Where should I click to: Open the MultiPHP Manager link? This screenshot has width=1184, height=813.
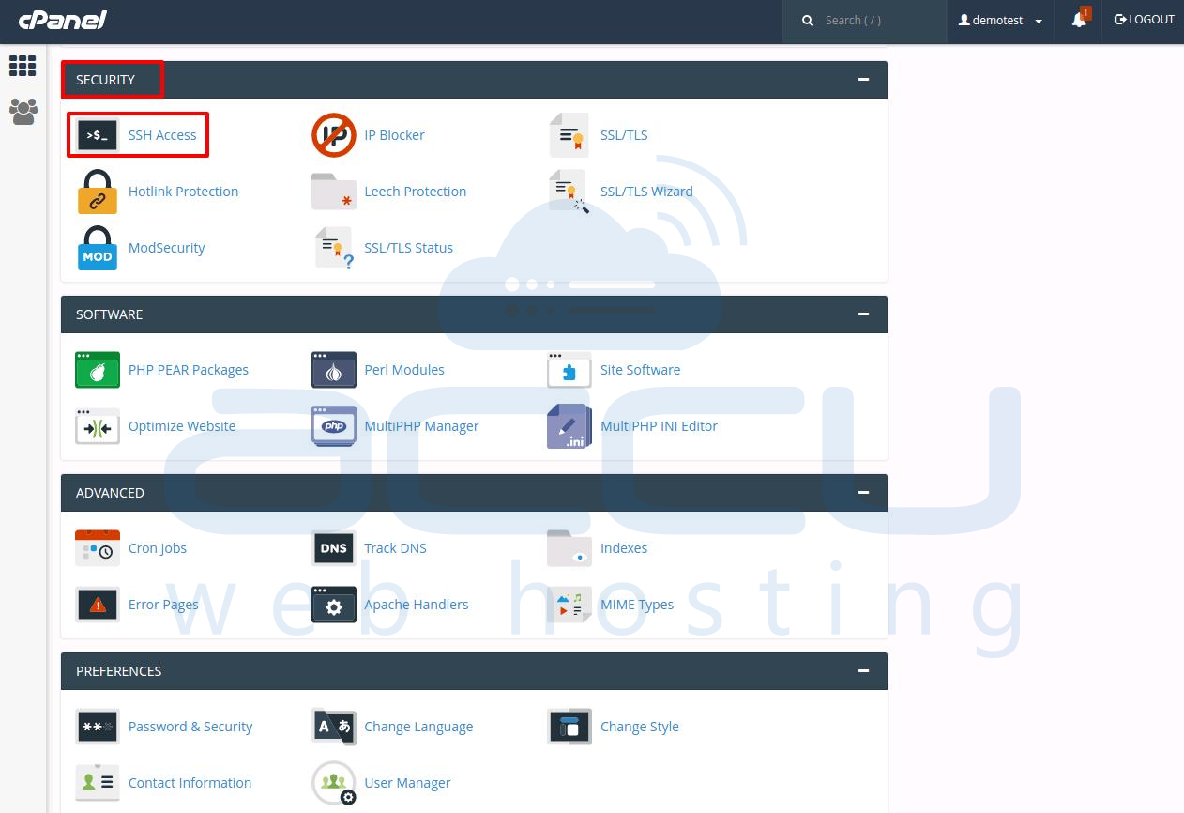click(421, 426)
